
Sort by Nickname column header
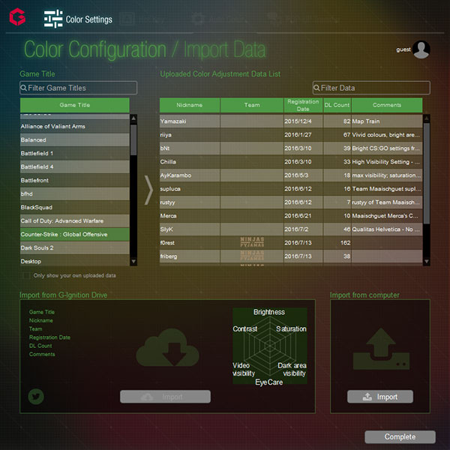pyautogui.click(x=190, y=105)
